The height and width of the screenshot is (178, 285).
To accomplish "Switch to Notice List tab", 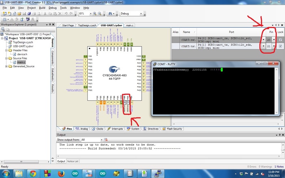I will (73, 161).
